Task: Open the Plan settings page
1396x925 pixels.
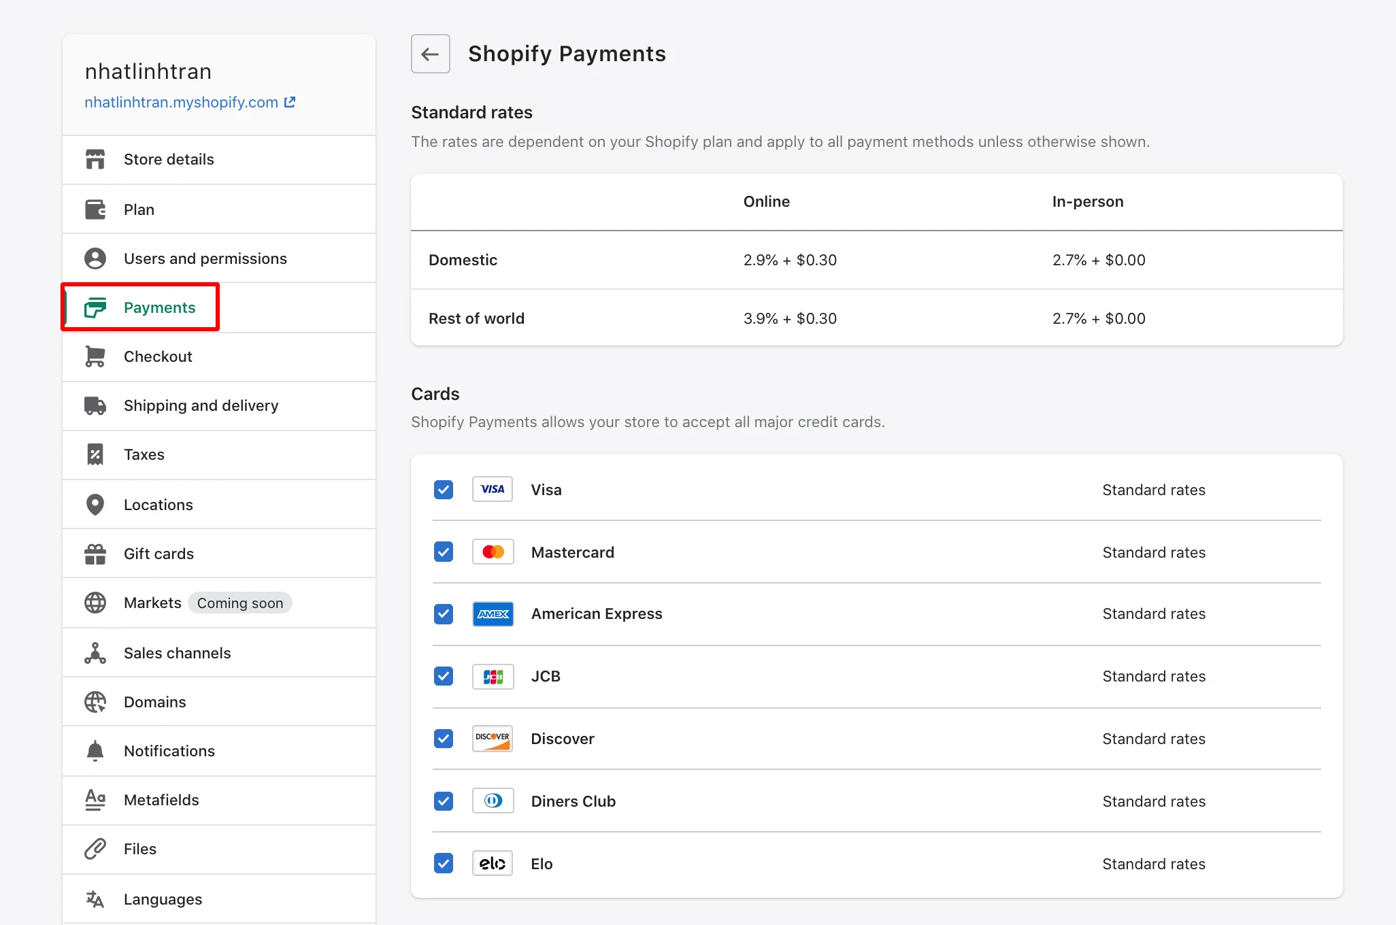Action: (x=219, y=209)
